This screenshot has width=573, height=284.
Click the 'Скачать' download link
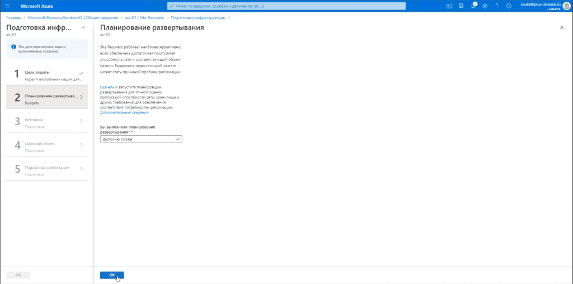[x=107, y=87]
